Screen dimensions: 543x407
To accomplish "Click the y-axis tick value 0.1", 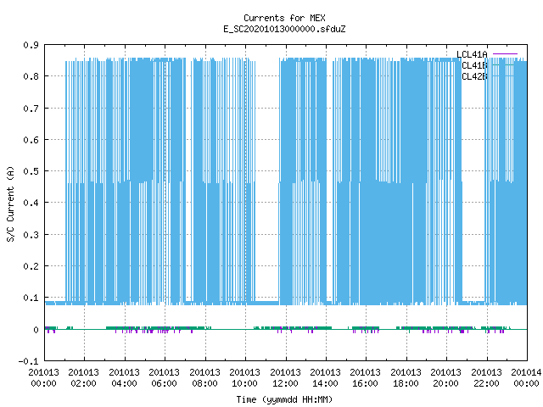I will (31, 298).
